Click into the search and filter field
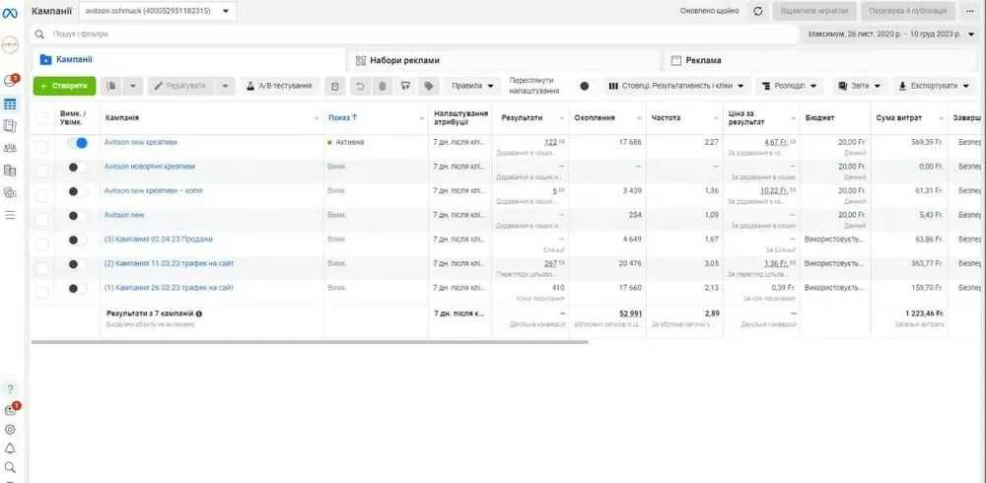The width and height of the screenshot is (986, 483). pyautogui.click(x=415, y=34)
